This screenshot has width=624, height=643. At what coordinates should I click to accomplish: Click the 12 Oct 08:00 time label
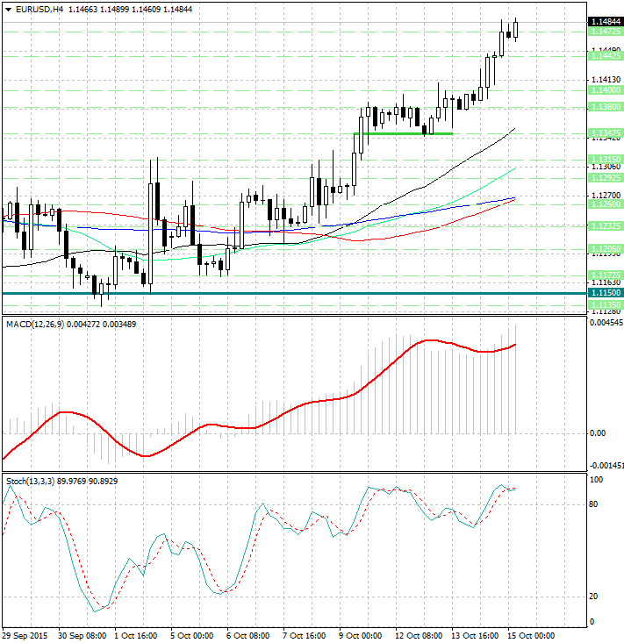(419, 636)
